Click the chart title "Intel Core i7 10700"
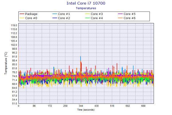 [86, 3]
